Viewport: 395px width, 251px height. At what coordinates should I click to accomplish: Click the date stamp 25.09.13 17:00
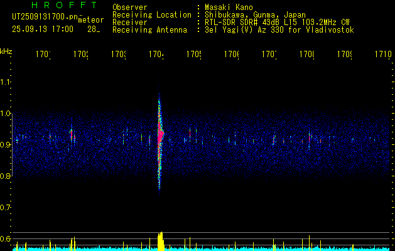[x=43, y=29]
